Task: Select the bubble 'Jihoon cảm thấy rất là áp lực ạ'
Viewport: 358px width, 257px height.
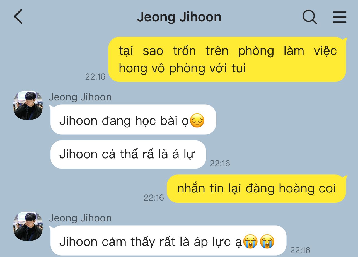Action: [x=168, y=240]
